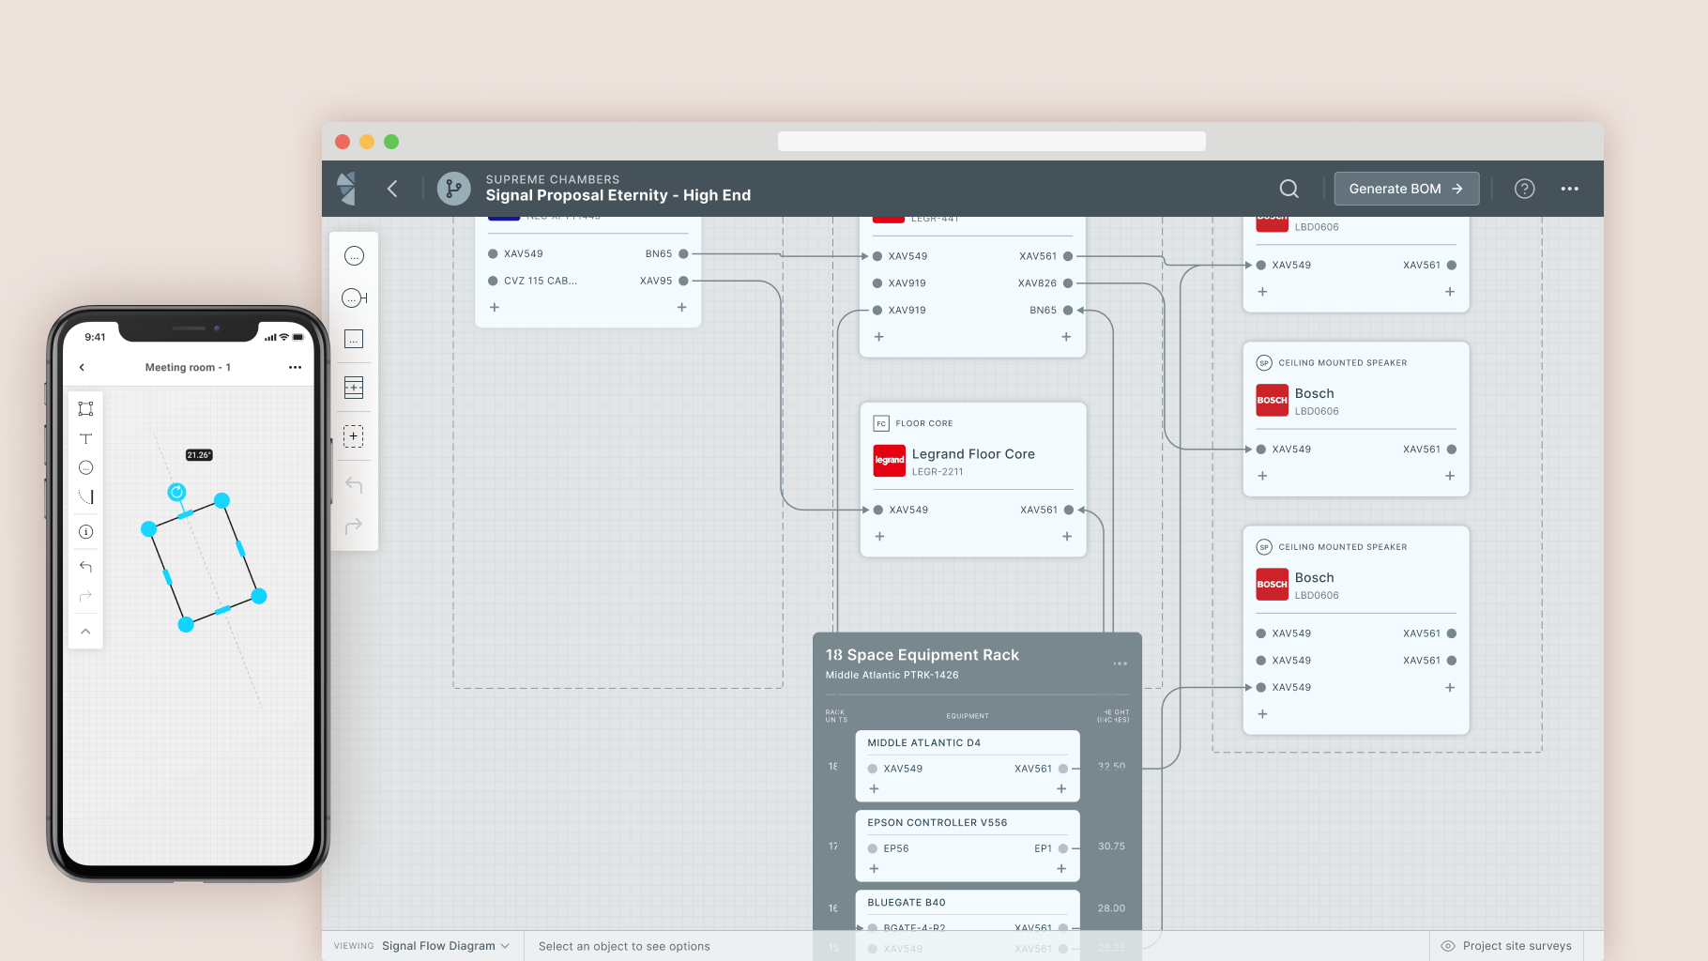Undo using desktop toolbar arrow
This screenshot has height=961, width=1708.
coord(354,485)
